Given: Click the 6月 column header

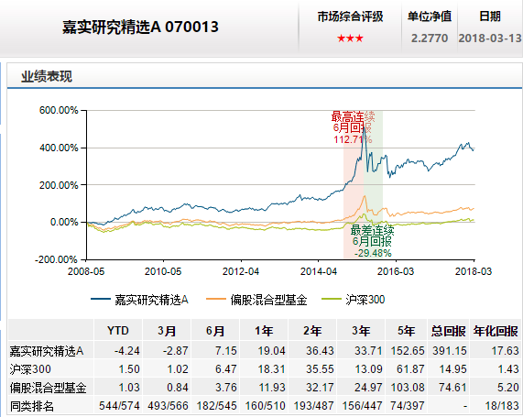Looking at the screenshot, I should (x=215, y=331).
